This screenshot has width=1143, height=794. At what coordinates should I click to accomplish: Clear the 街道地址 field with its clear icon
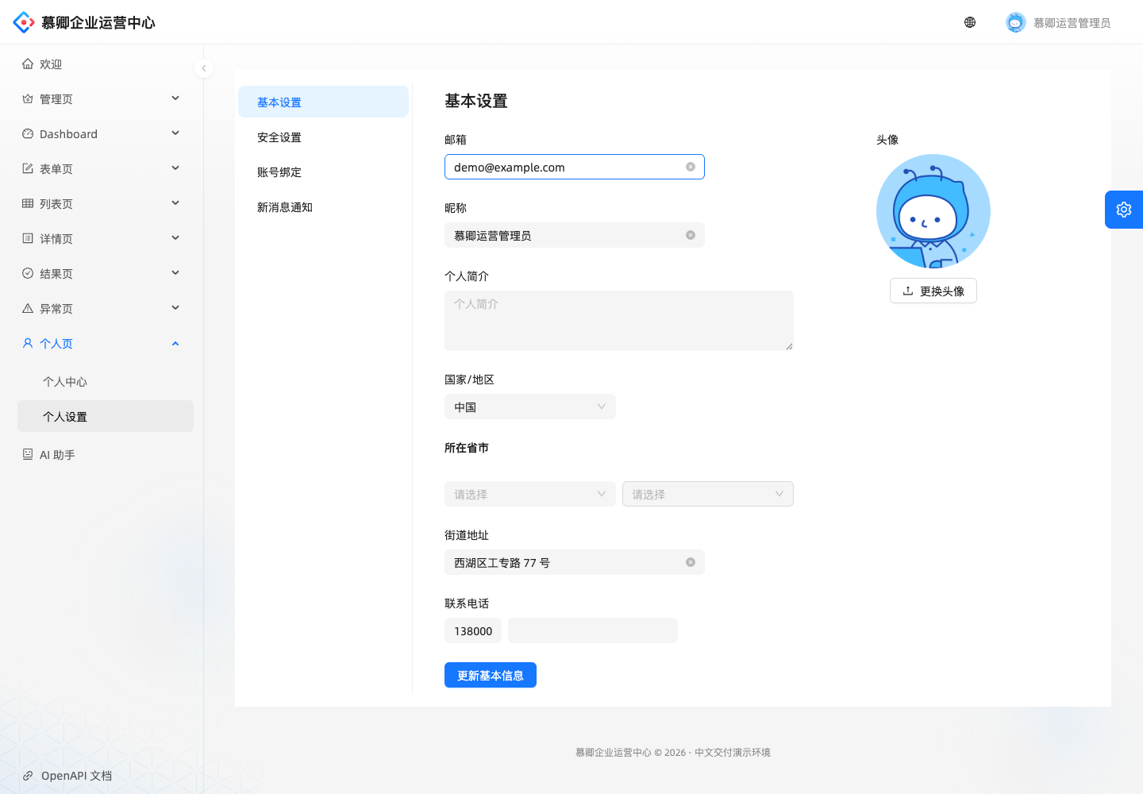(691, 562)
